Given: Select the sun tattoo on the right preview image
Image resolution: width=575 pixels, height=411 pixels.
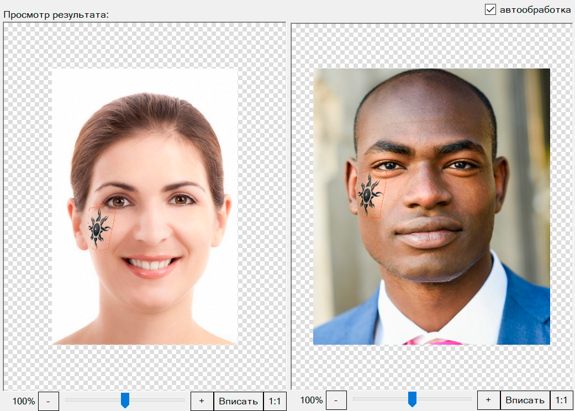Looking at the screenshot, I should [x=369, y=194].
